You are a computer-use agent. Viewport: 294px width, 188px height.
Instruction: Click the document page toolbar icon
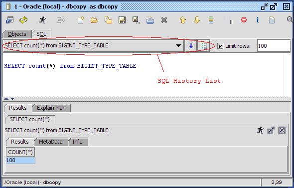tap(272, 20)
